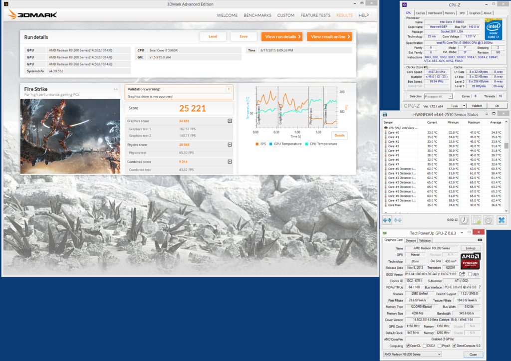511x361 pixels.
Task: Click GPU-Z bus interface question mark
Action: (x=480, y=287)
